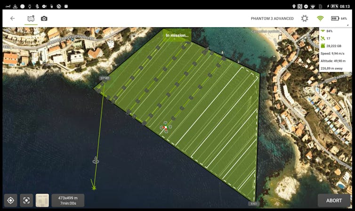Click the drone marker on the map
Image resolution: width=355 pixels, height=211 pixels.
click(x=166, y=126)
